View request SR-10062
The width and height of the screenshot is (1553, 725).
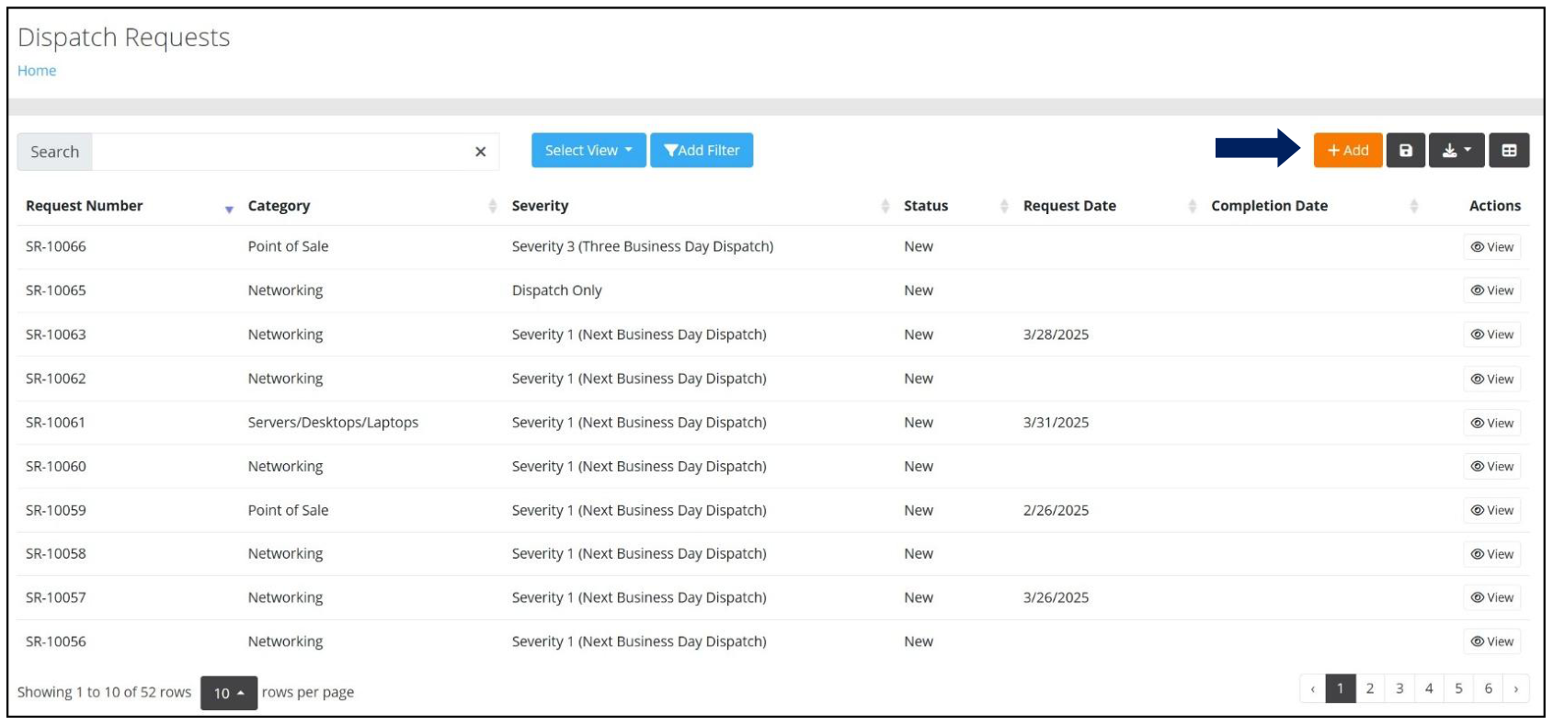pos(1491,379)
